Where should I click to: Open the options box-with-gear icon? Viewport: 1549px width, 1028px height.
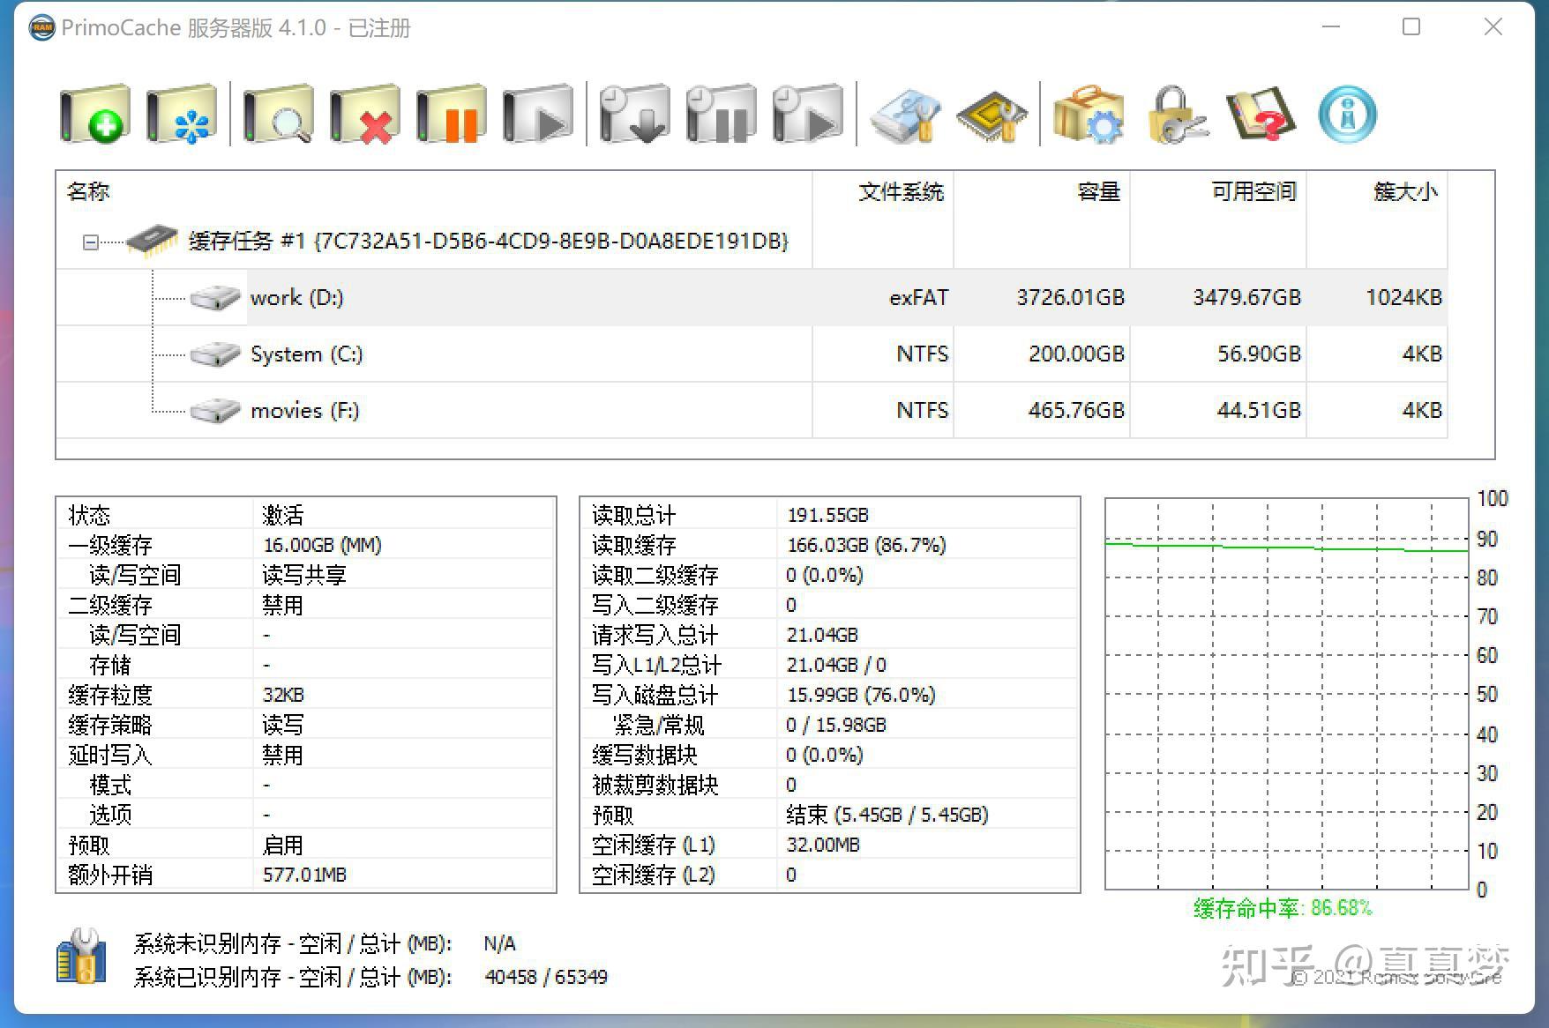1089,115
